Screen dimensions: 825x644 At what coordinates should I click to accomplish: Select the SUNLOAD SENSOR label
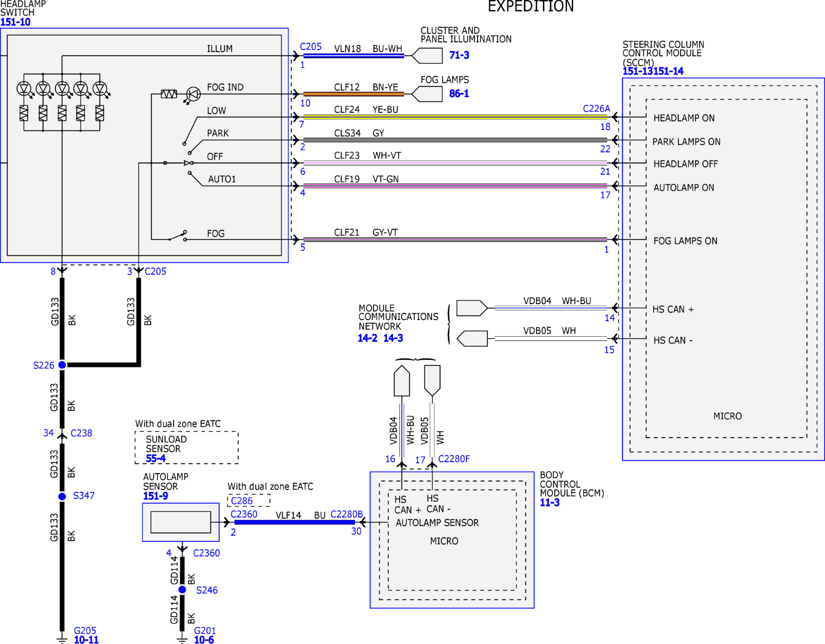(x=166, y=444)
